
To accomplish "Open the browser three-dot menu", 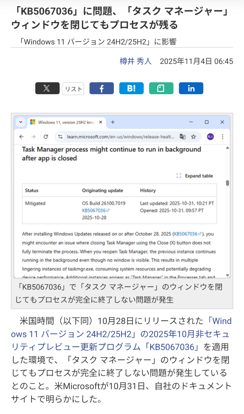I will point(223,137).
